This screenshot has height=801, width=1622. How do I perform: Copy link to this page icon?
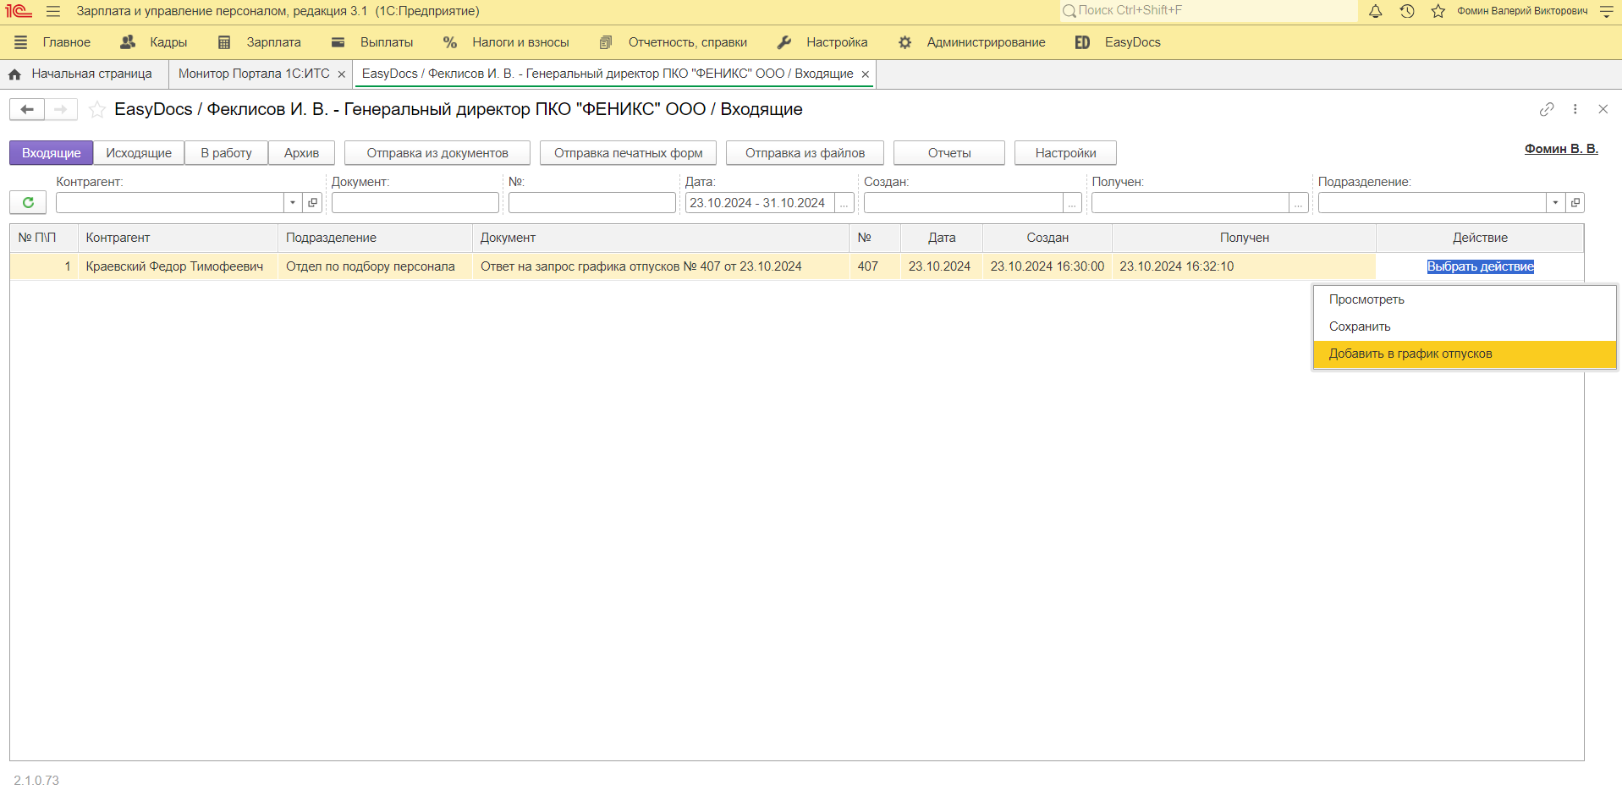pyautogui.click(x=1547, y=109)
